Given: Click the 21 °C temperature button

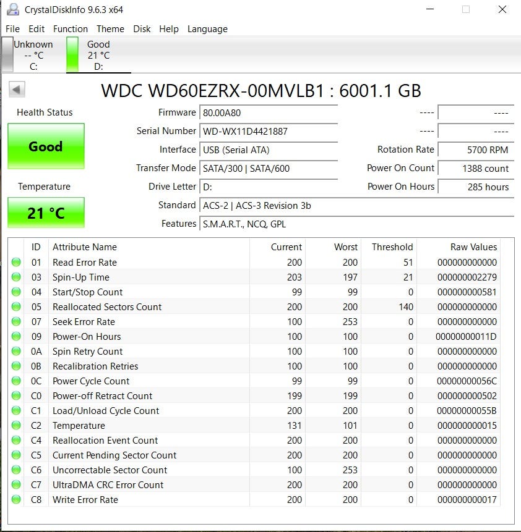Looking at the screenshot, I should (46, 213).
